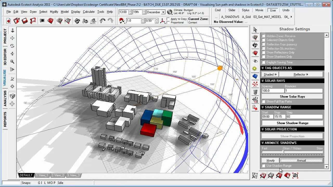Click the Show Shadow Range button

tap(292, 123)
